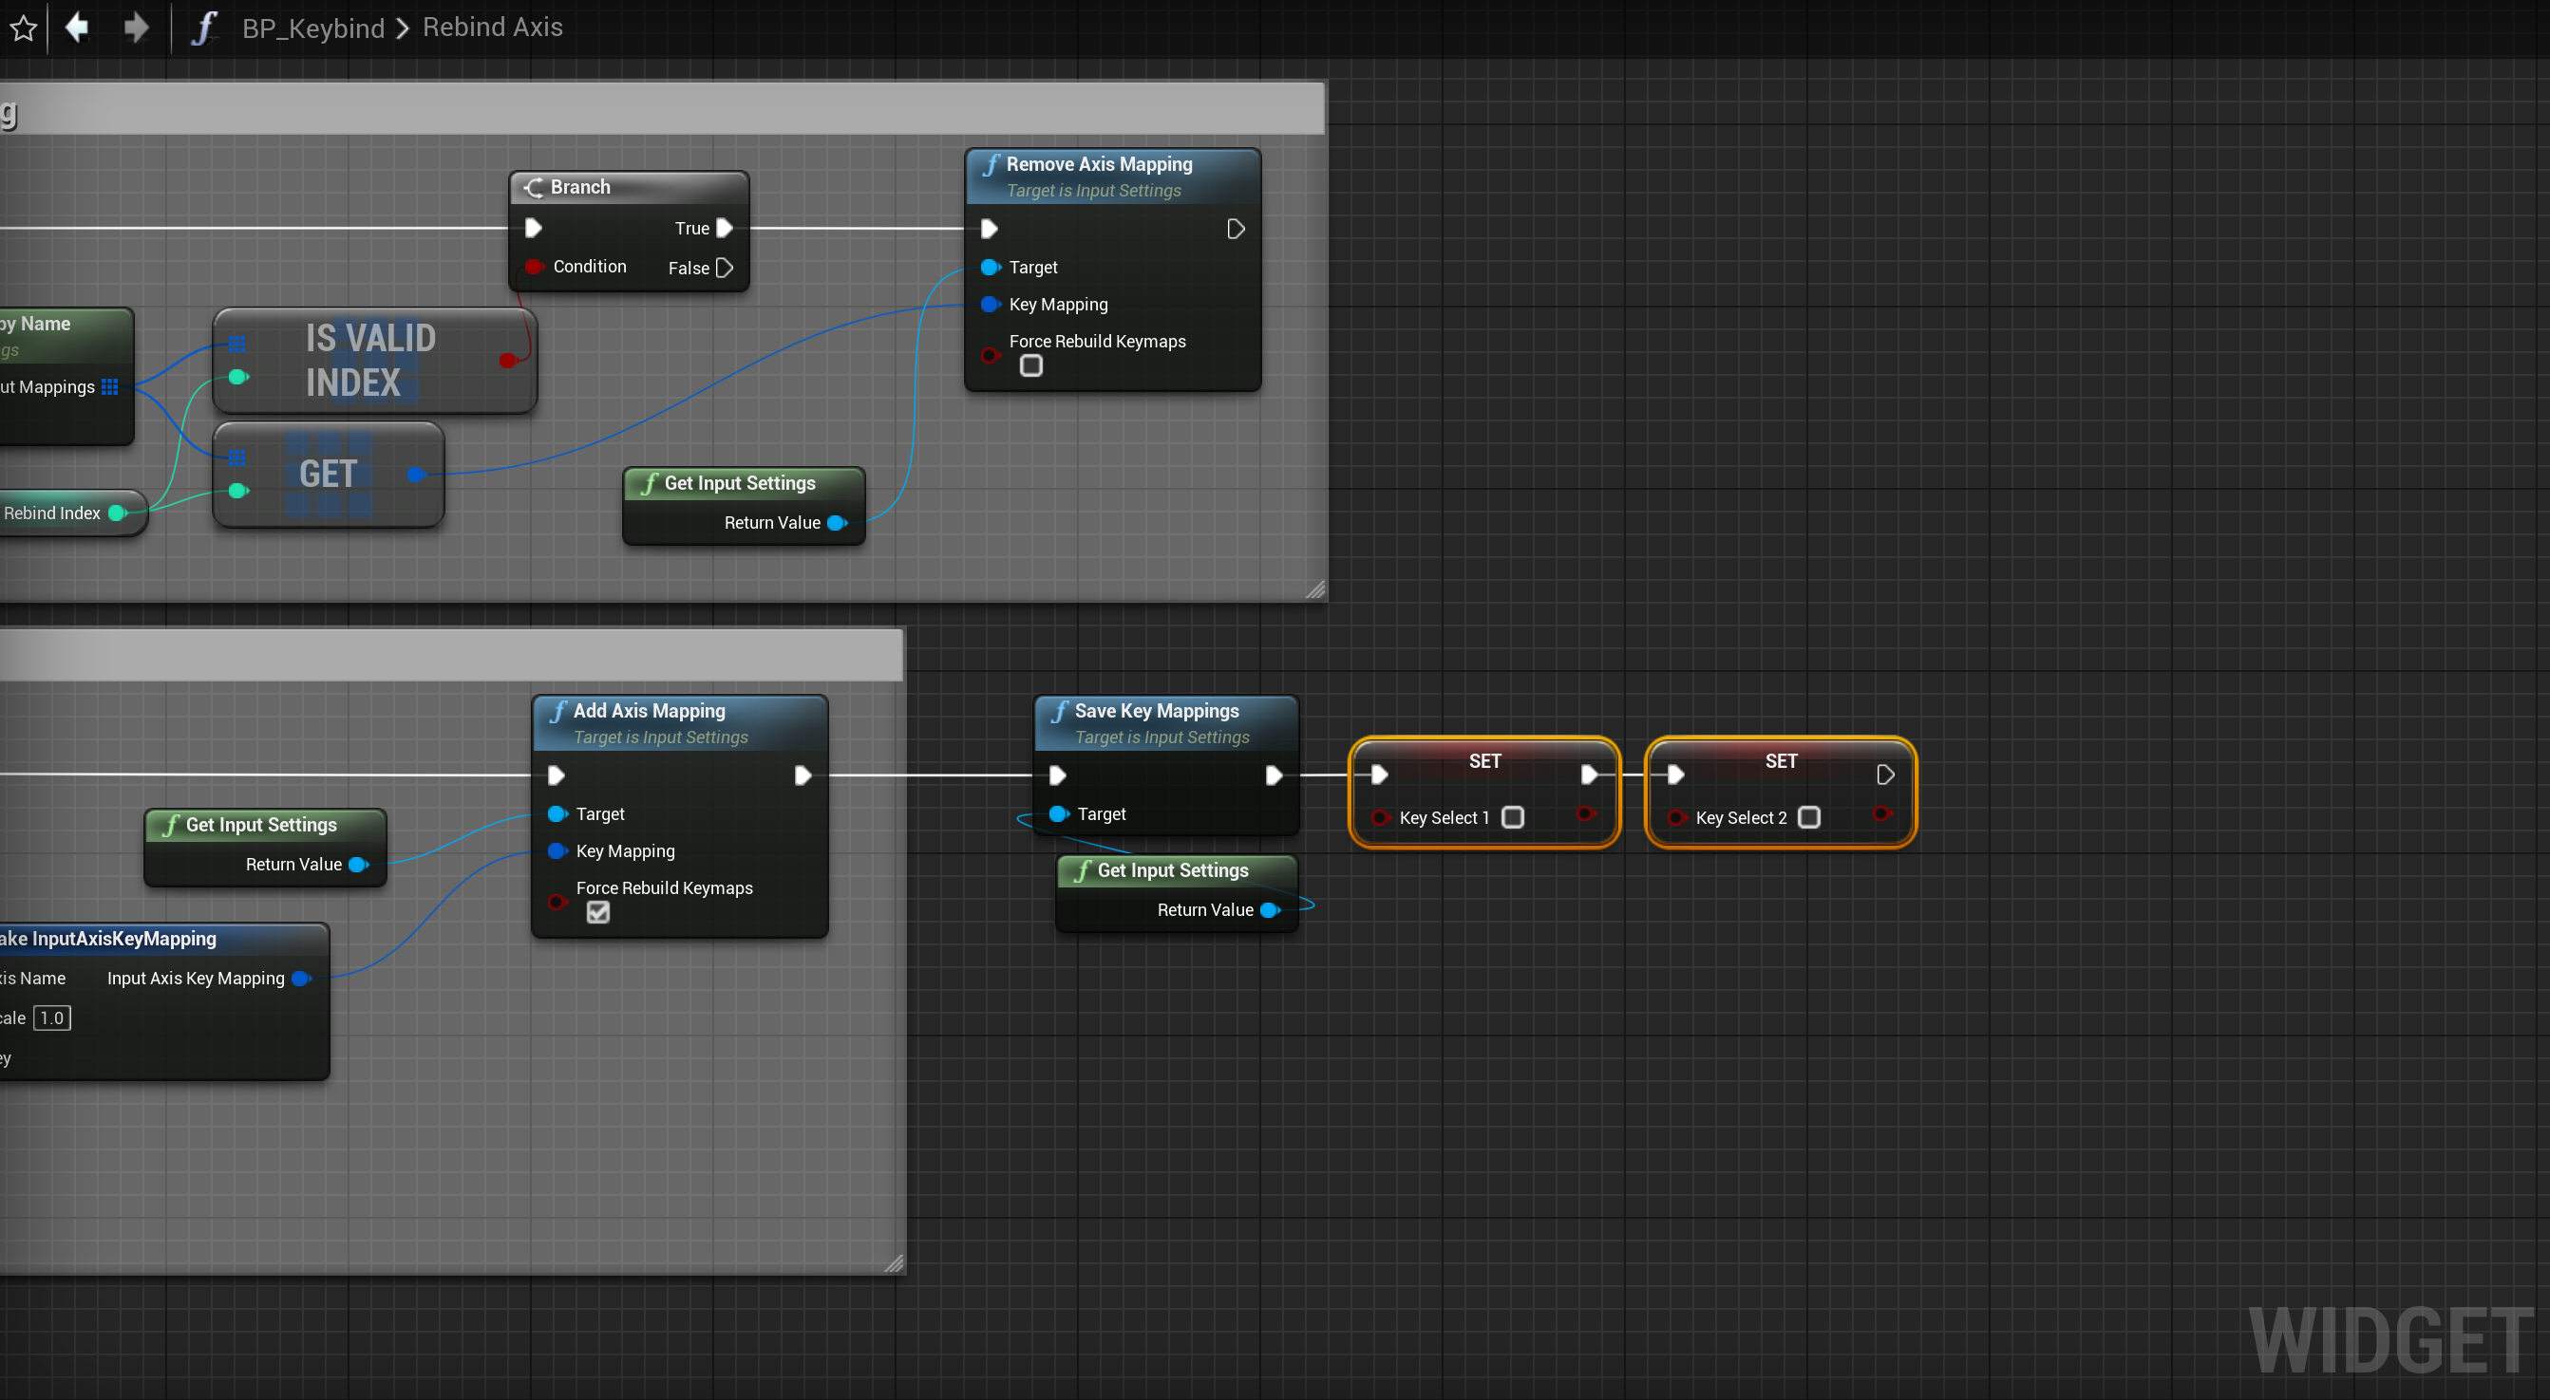Click the upper comment box resize handle
This screenshot has height=1400, width=2550.
pyautogui.click(x=1314, y=589)
